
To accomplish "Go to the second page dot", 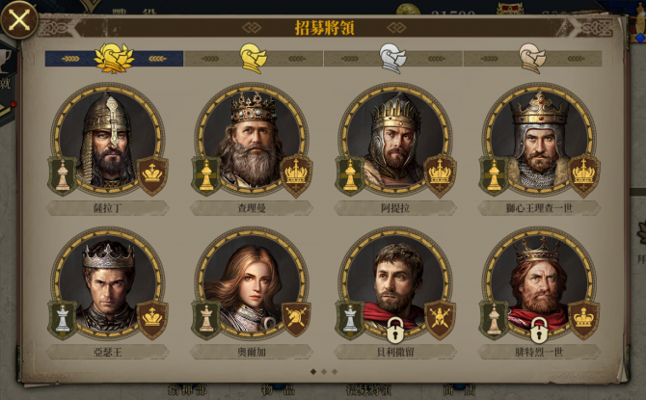I will [324, 372].
